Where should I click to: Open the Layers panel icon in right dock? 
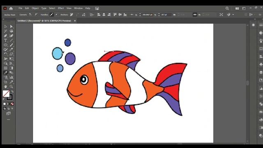[261, 72]
